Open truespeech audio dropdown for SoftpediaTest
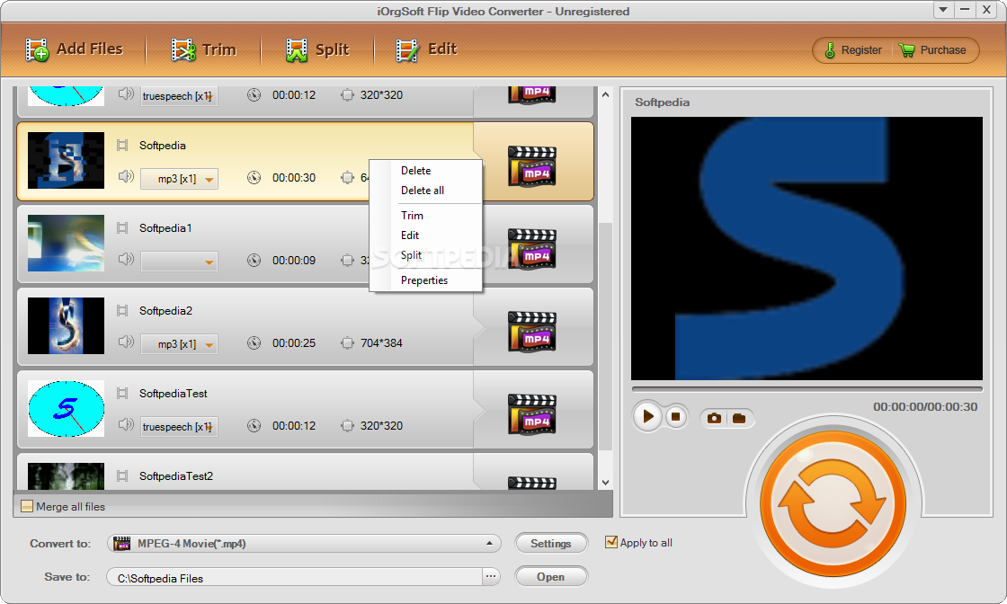Viewport: 1007px width, 604px height. click(x=179, y=427)
